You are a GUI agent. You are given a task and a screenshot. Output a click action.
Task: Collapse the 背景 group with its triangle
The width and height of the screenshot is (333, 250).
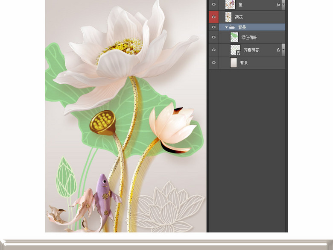coord(226,27)
